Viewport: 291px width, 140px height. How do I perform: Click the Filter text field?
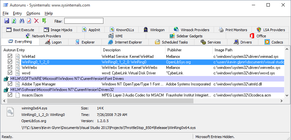84,21
